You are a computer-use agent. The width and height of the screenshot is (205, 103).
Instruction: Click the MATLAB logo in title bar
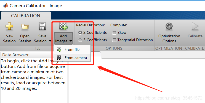[6, 5]
